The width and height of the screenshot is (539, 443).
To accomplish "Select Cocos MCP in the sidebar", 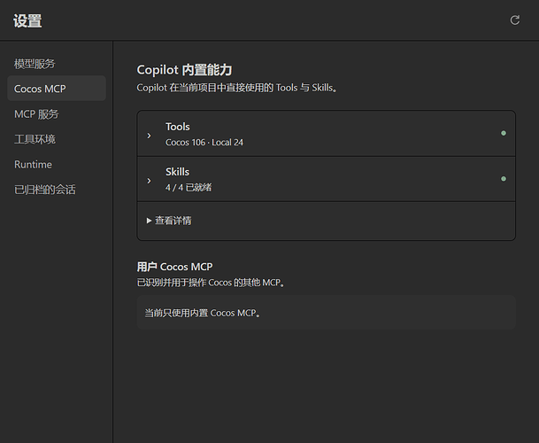I will (x=57, y=89).
